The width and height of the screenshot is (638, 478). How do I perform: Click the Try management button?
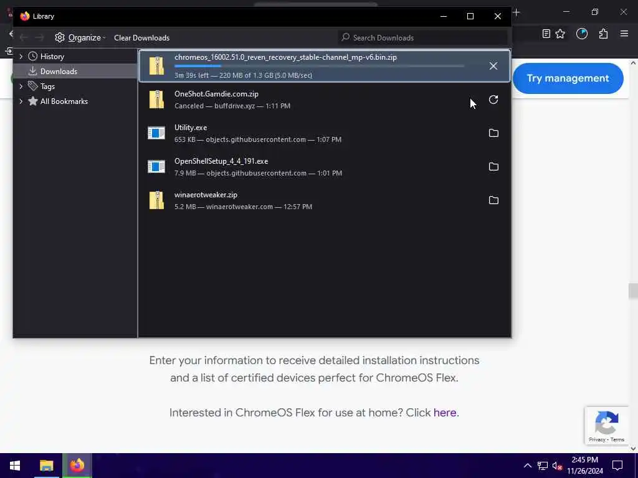pos(568,78)
